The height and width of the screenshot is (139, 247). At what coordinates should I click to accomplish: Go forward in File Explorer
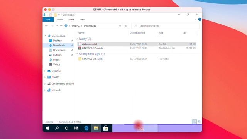coord(52,26)
